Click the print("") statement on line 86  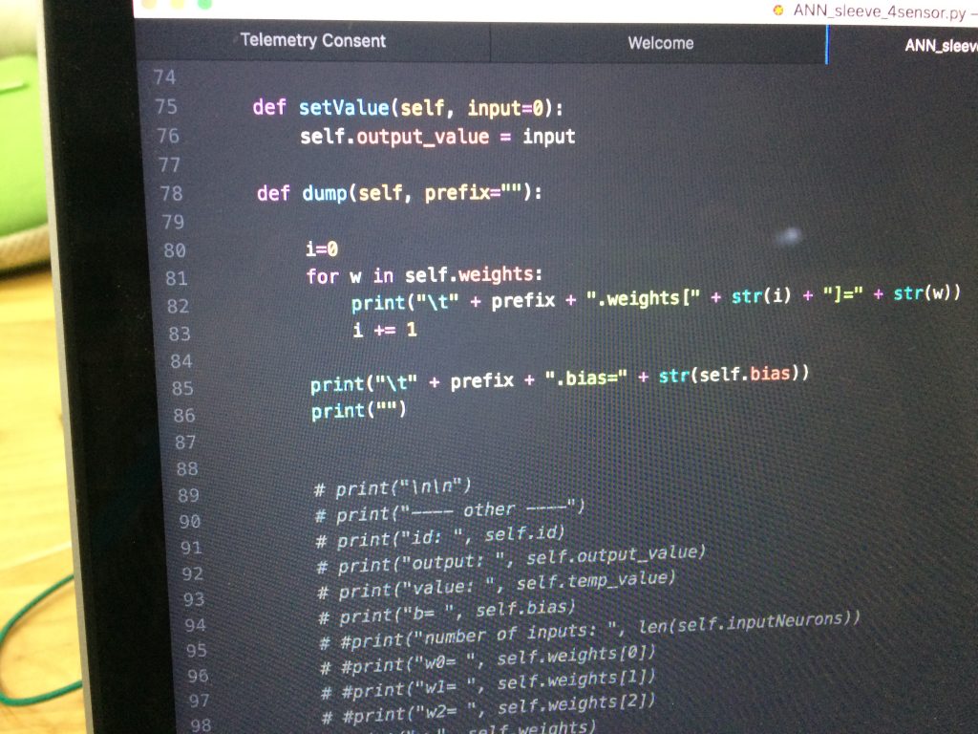(x=359, y=411)
